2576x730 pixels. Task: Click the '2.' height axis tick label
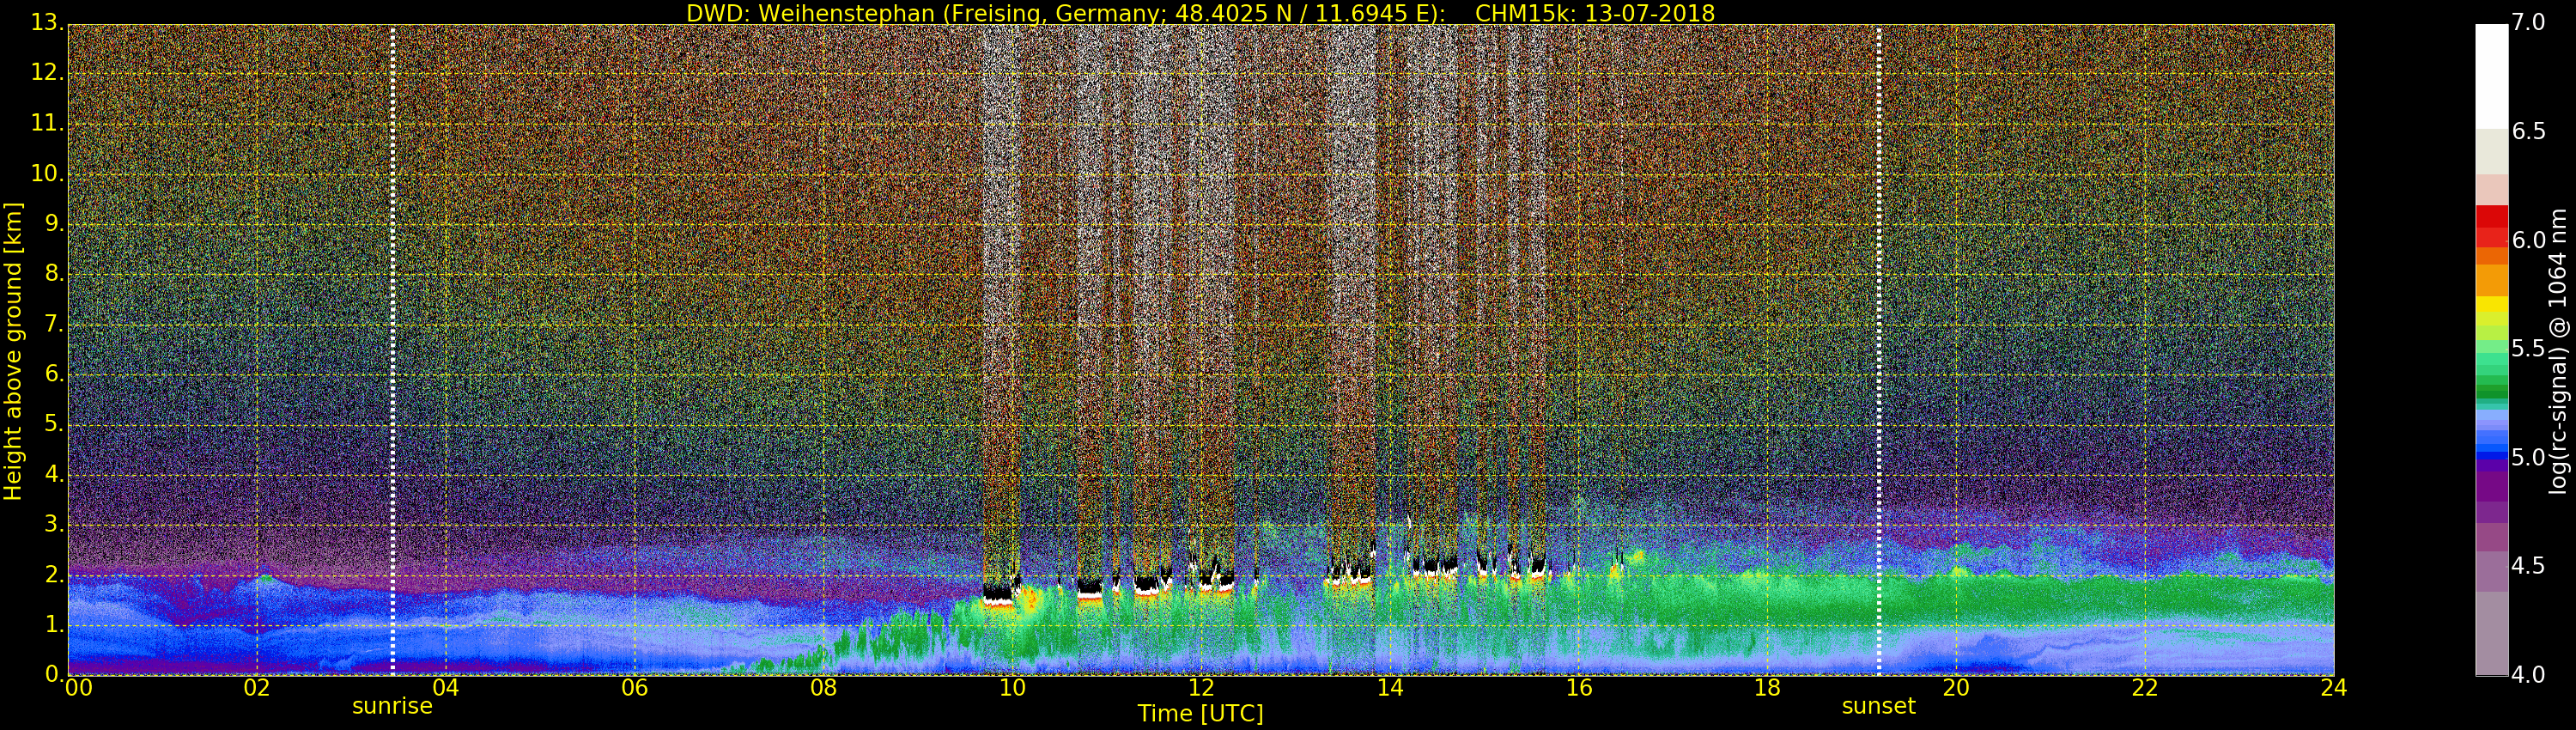[53, 575]
